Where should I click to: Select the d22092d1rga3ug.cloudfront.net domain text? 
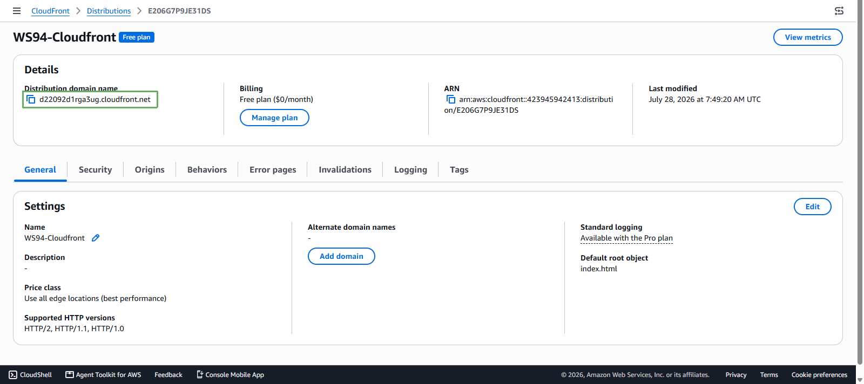[x=95, y=99]
